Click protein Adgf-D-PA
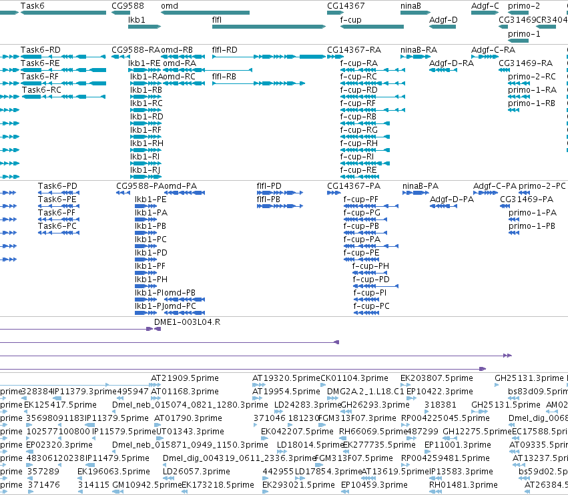 [x=443, y=206]
